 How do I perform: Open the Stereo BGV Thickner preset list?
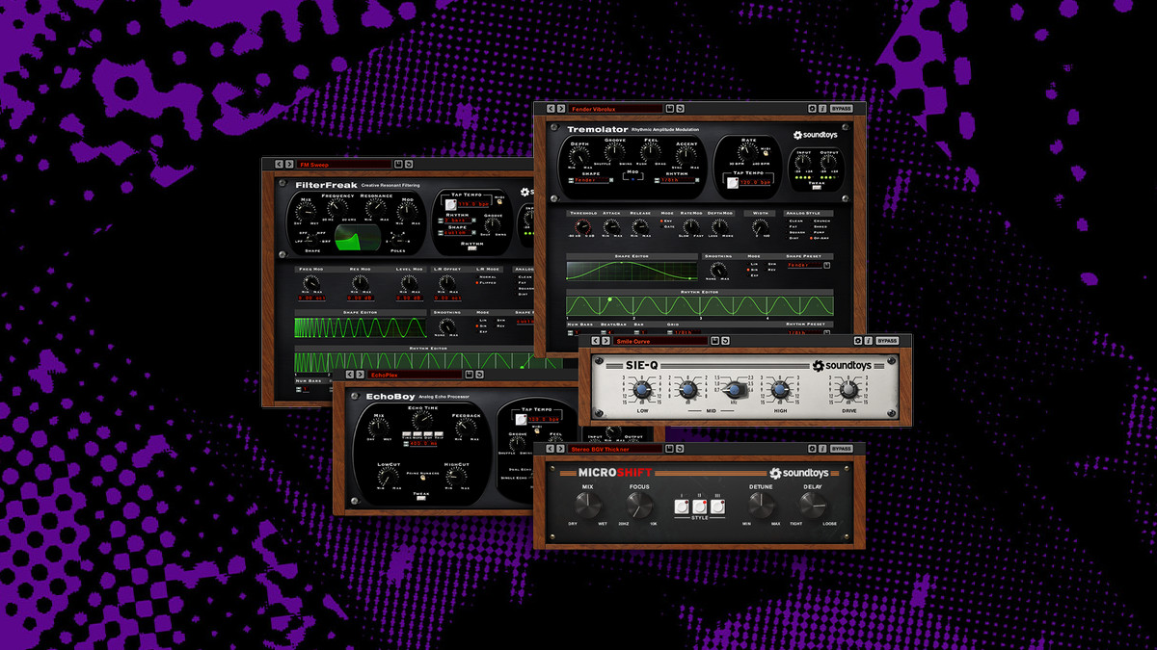615,448
